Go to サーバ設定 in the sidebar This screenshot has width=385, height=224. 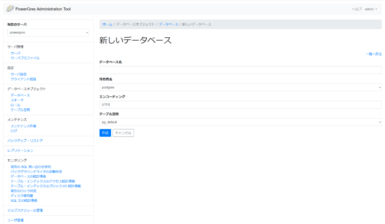pos(19,74)
